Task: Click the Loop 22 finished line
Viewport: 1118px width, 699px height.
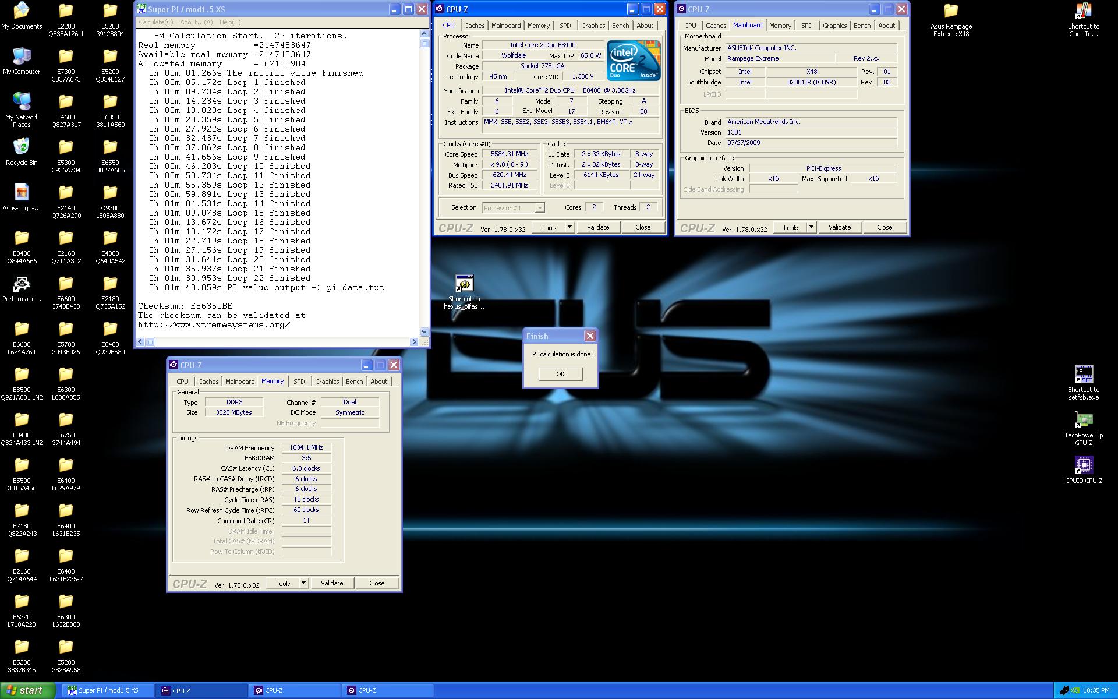Action: click(x=229, y=278)
